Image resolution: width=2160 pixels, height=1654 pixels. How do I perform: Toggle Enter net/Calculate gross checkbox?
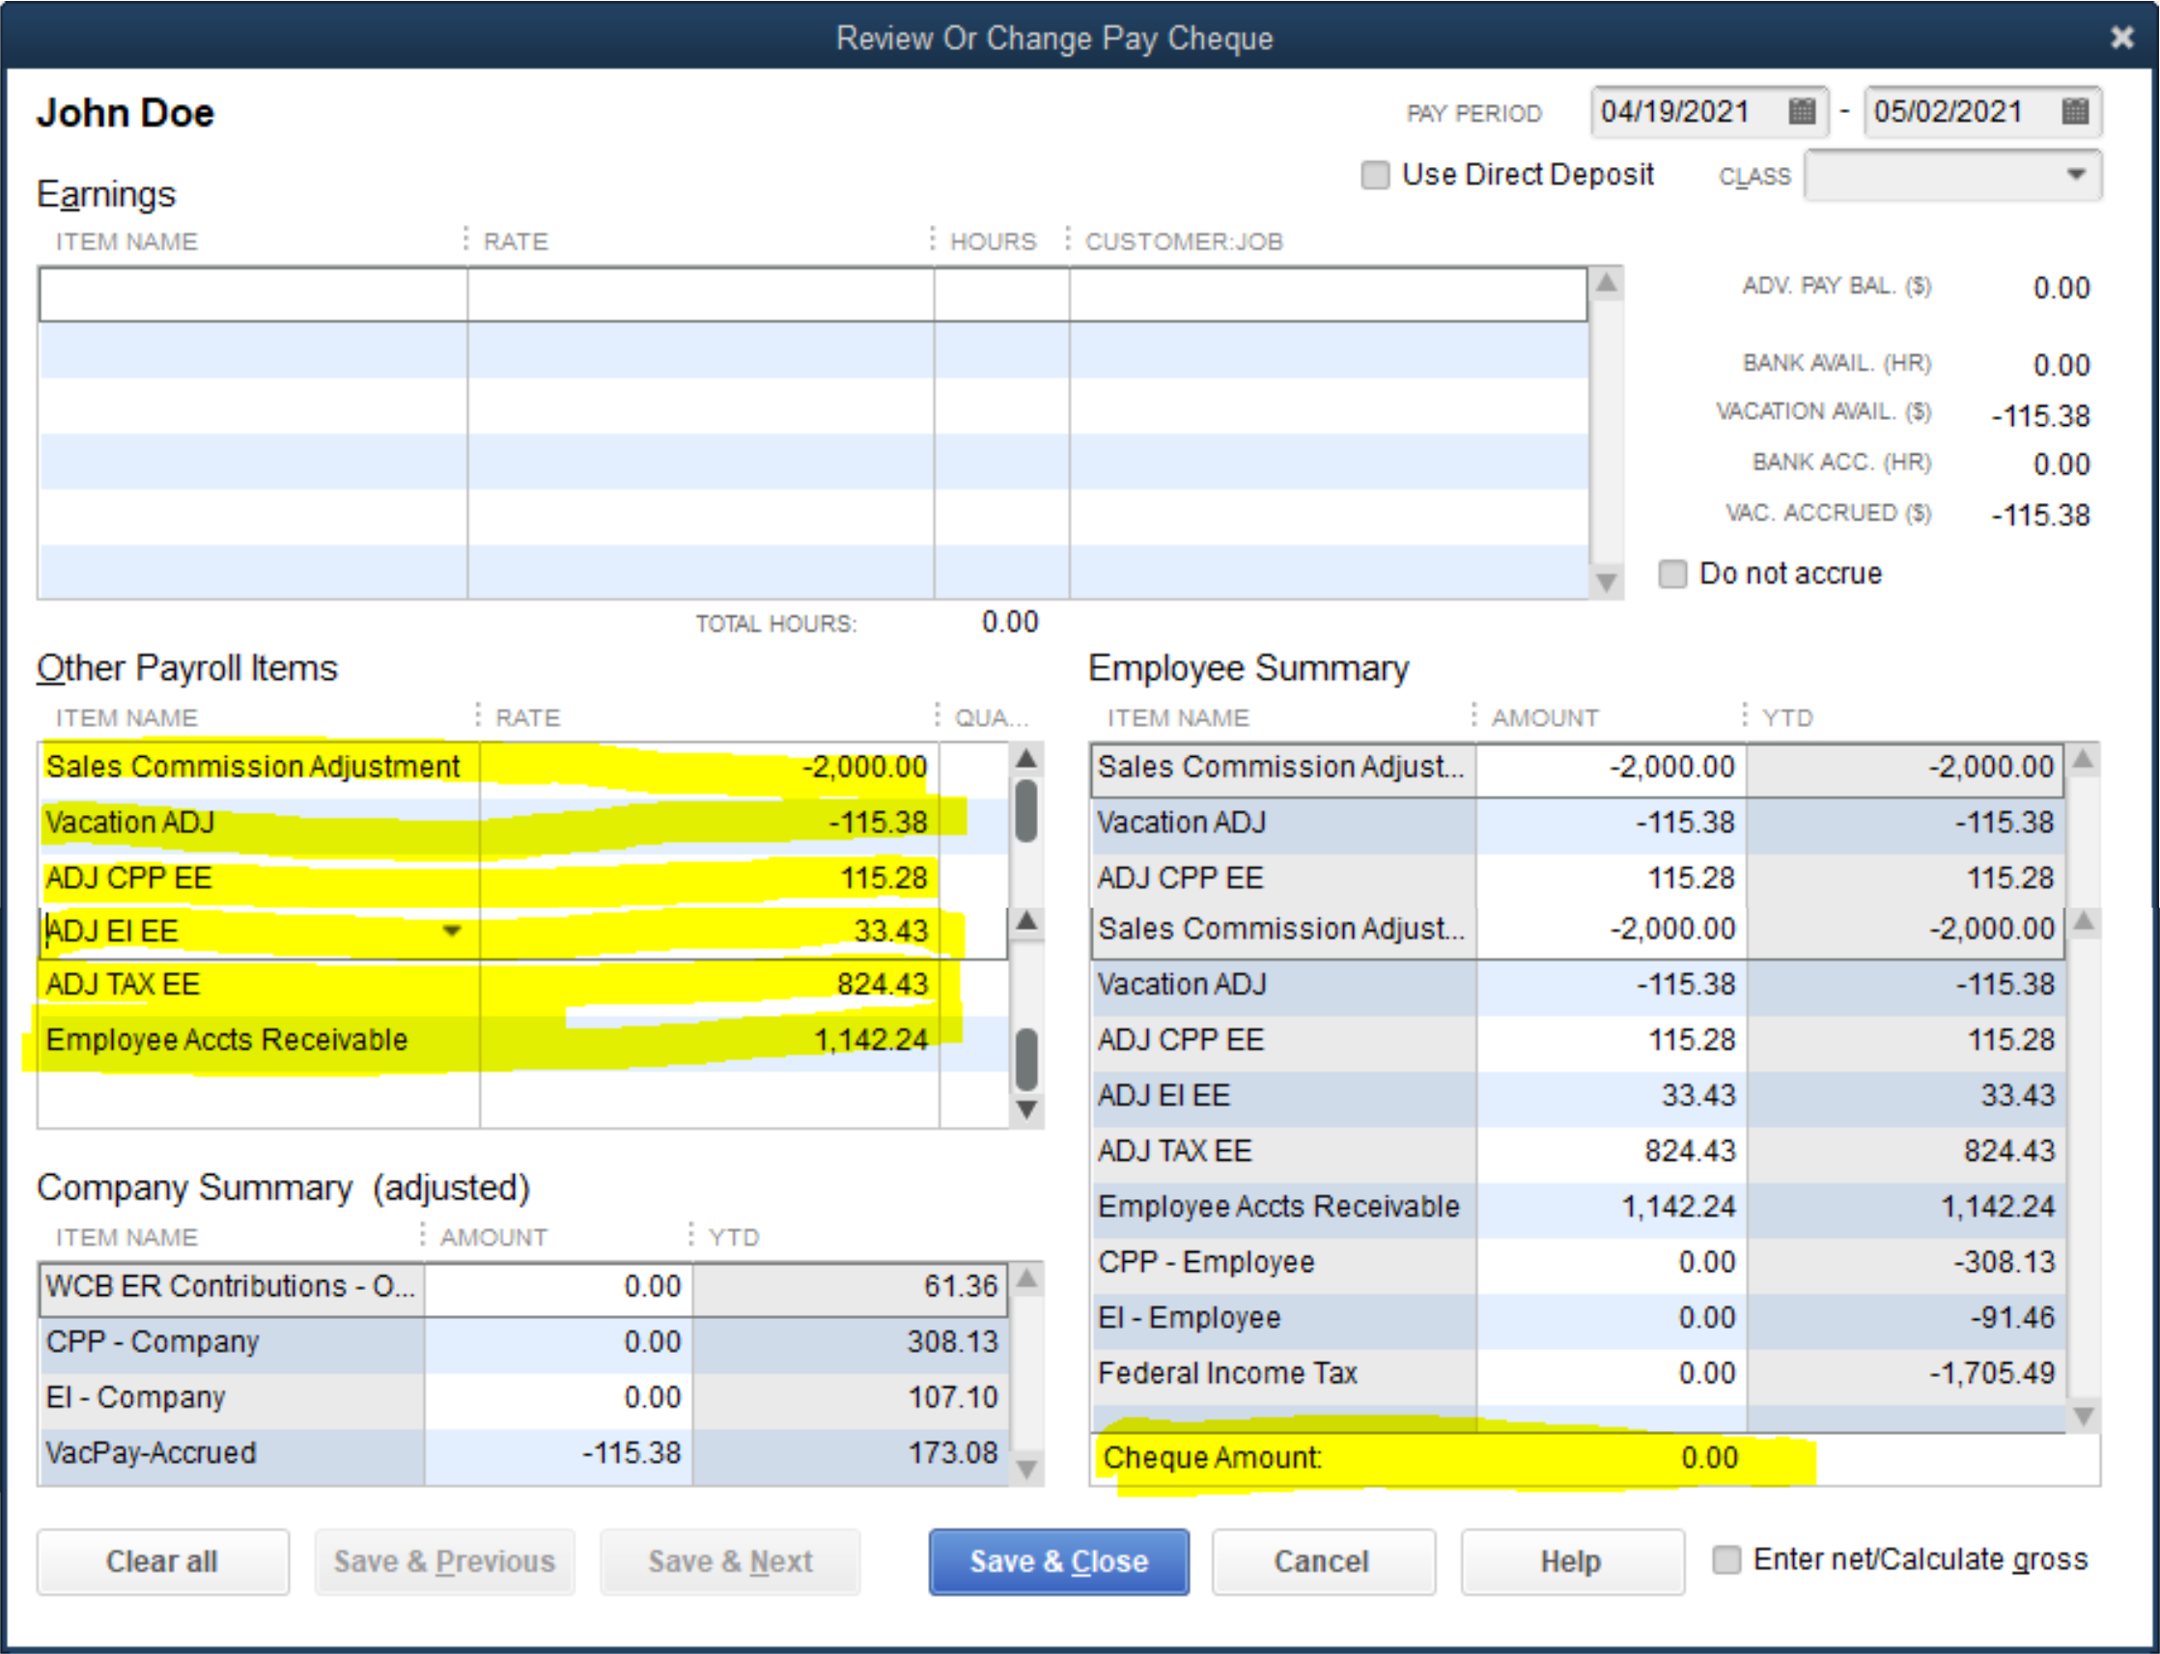[1725, 1559]
